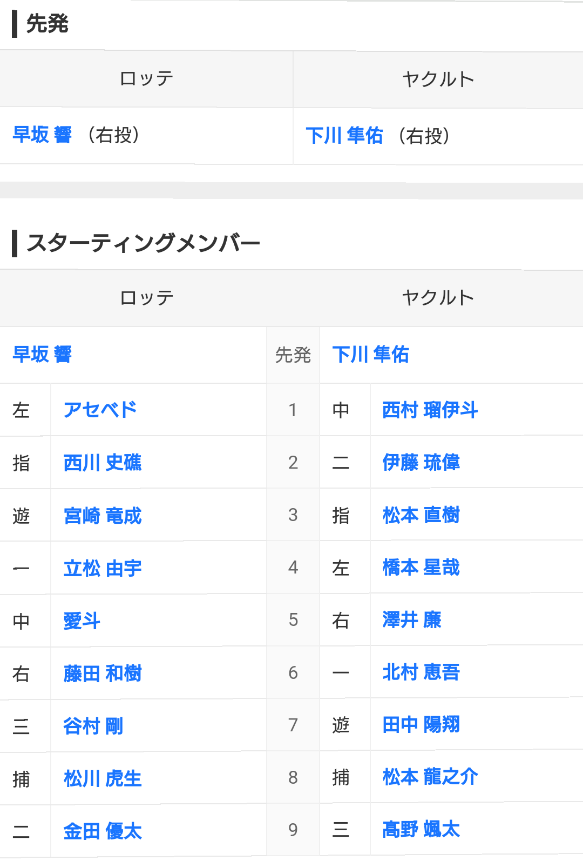This screenshot has height=867, width=583.
Task: Open アセベド player page
Action: [x=100, y=410]
